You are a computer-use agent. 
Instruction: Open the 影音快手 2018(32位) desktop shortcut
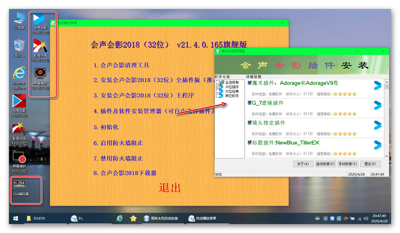40,46
